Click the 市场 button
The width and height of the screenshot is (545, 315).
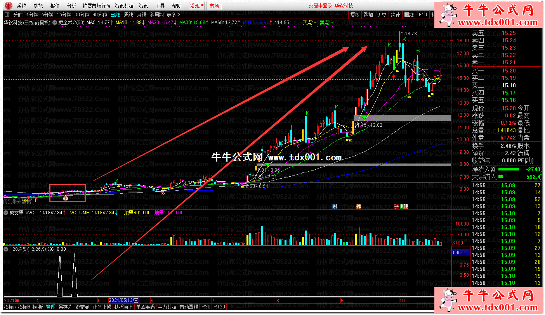(x=214, y=6)
